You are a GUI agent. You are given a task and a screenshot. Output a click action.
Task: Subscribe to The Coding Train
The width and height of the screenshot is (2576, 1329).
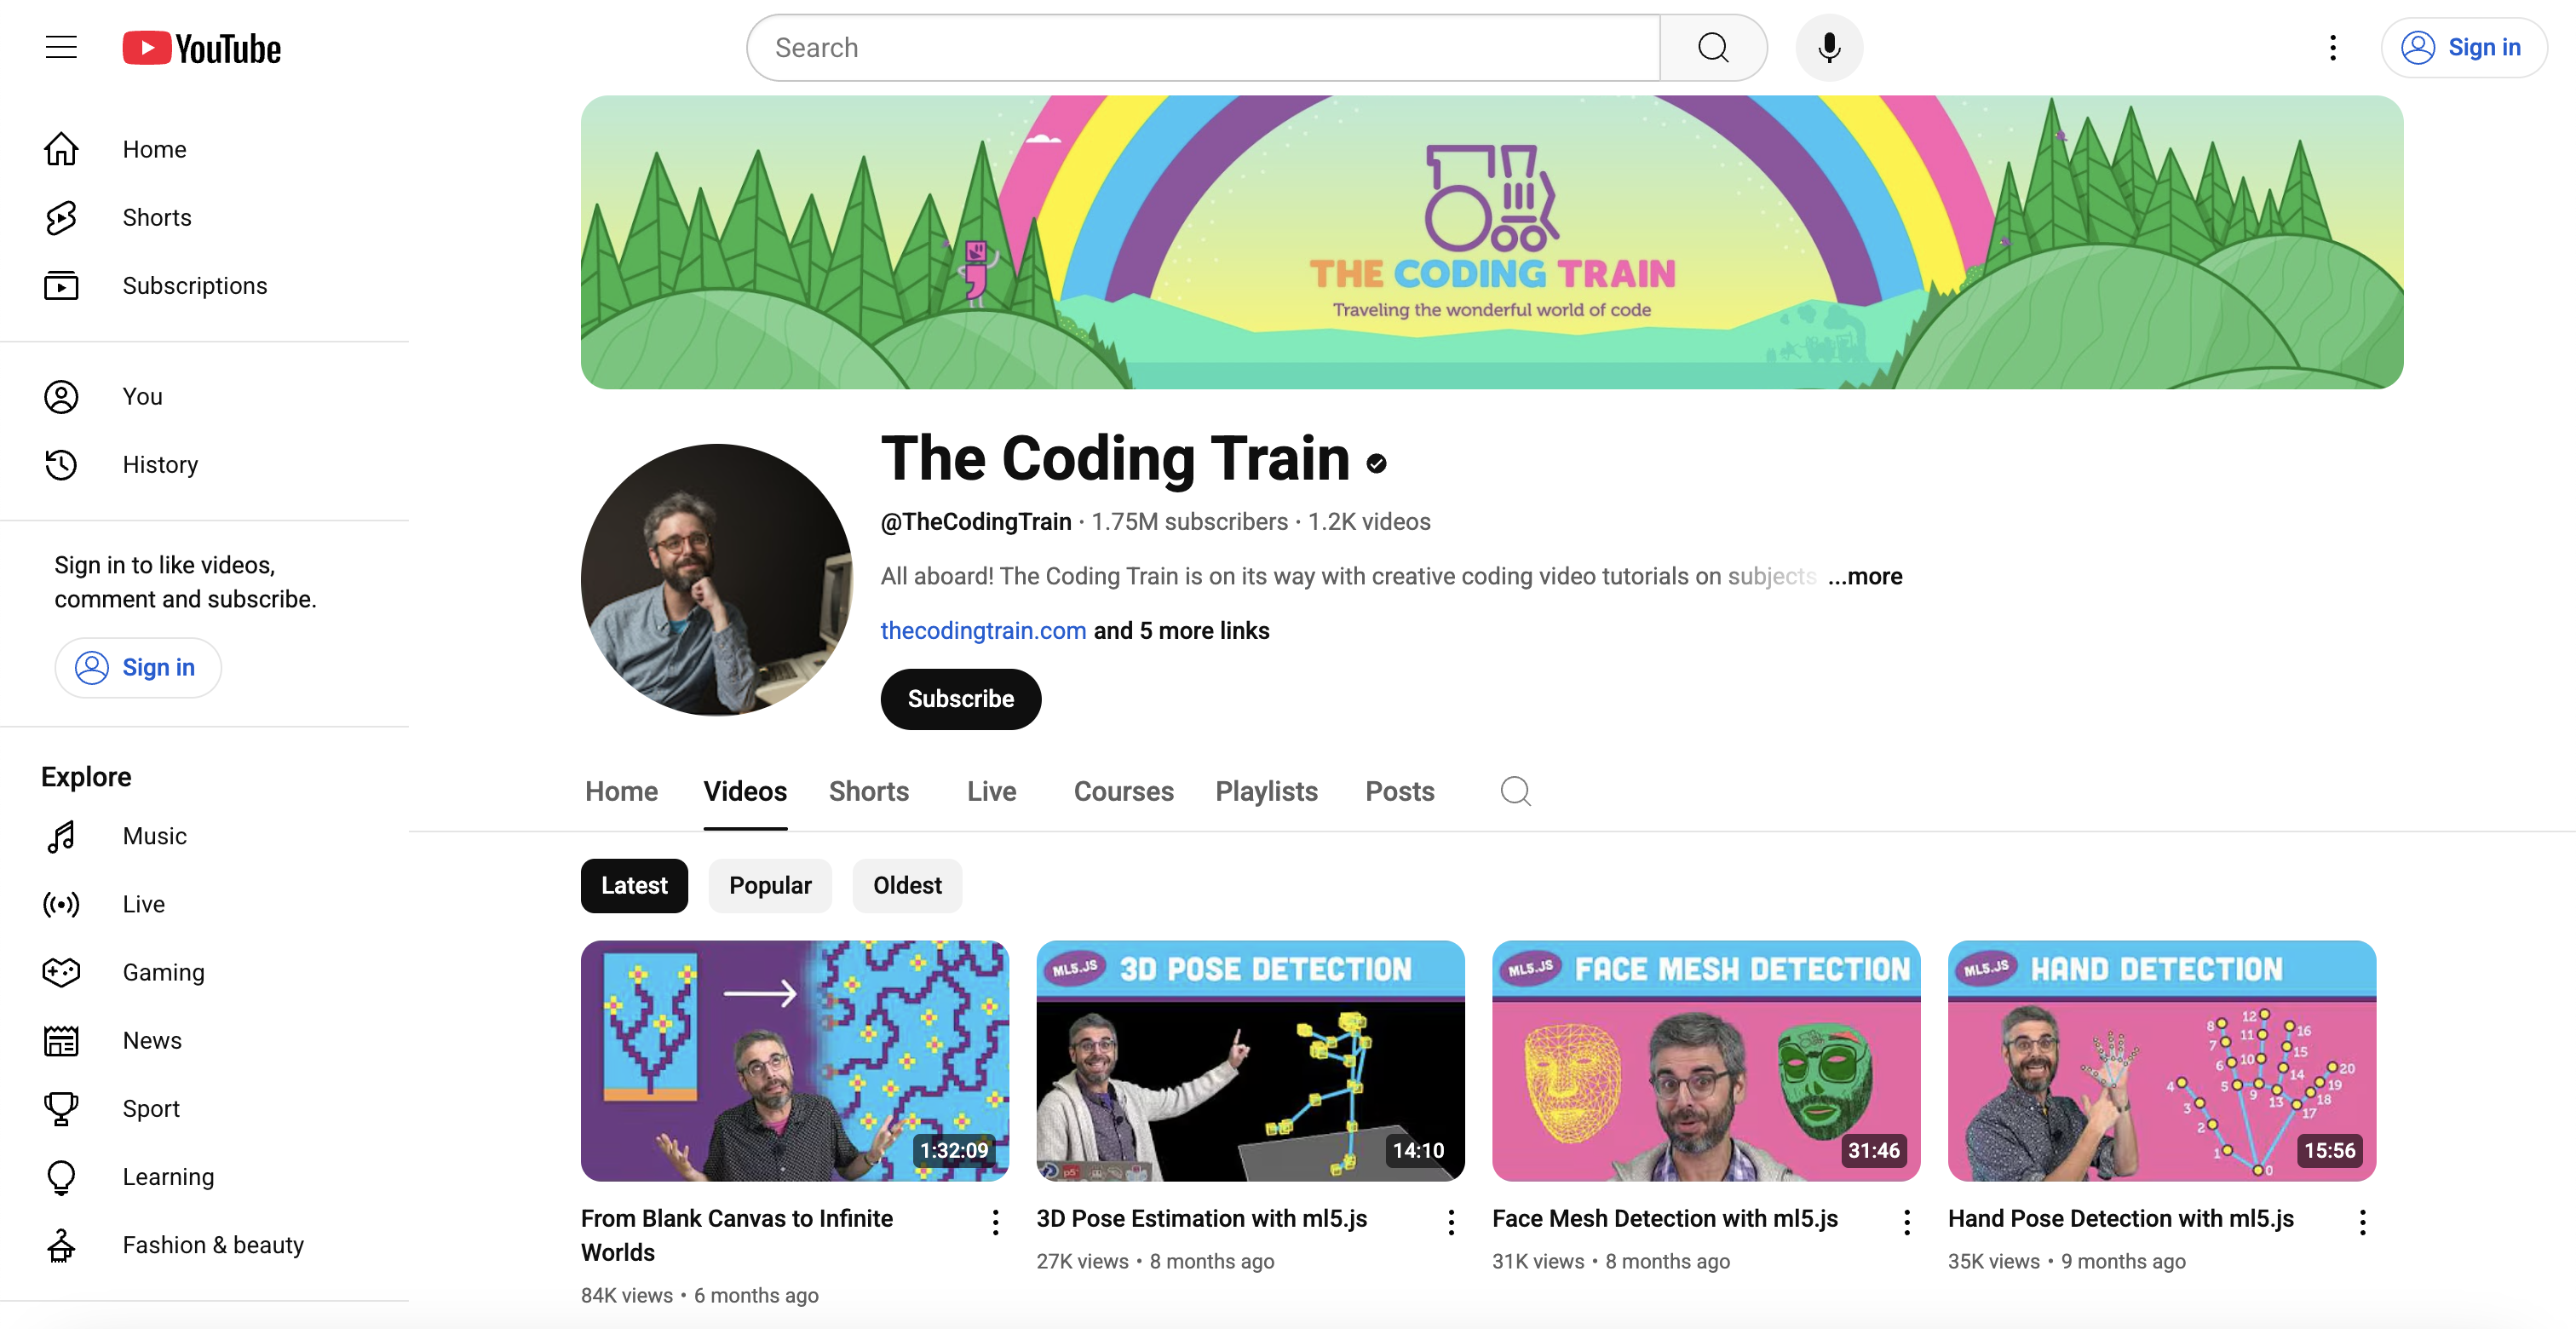(960, 699)
